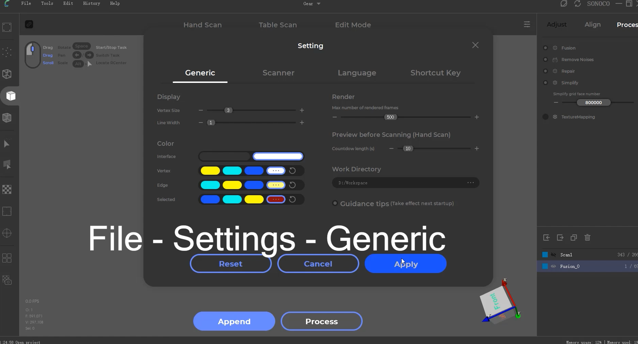Select the point cloud display tool
The height and width of the screenshot is (344, 638).
(x=7, y=52)
